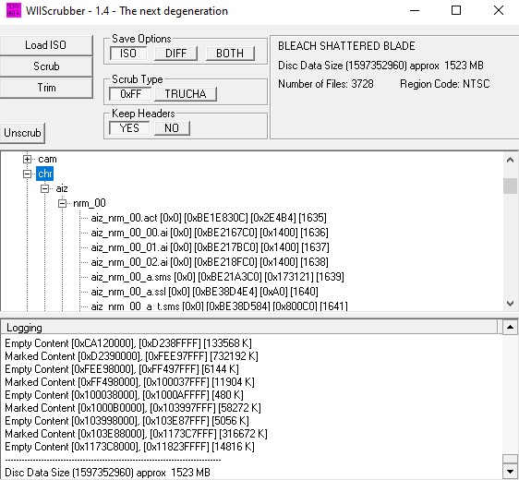Click log line Marked Content 0x103E88000
The height and width of the screenshot is (480, 519).
point(136,434)
